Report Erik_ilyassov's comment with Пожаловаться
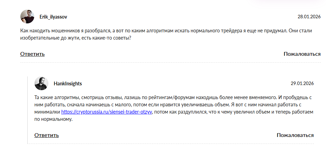326x159 pixels. click(302, 54)
